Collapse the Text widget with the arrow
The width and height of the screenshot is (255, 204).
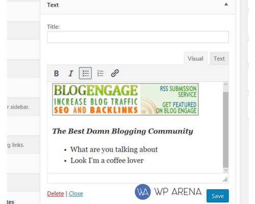(226, 5)
